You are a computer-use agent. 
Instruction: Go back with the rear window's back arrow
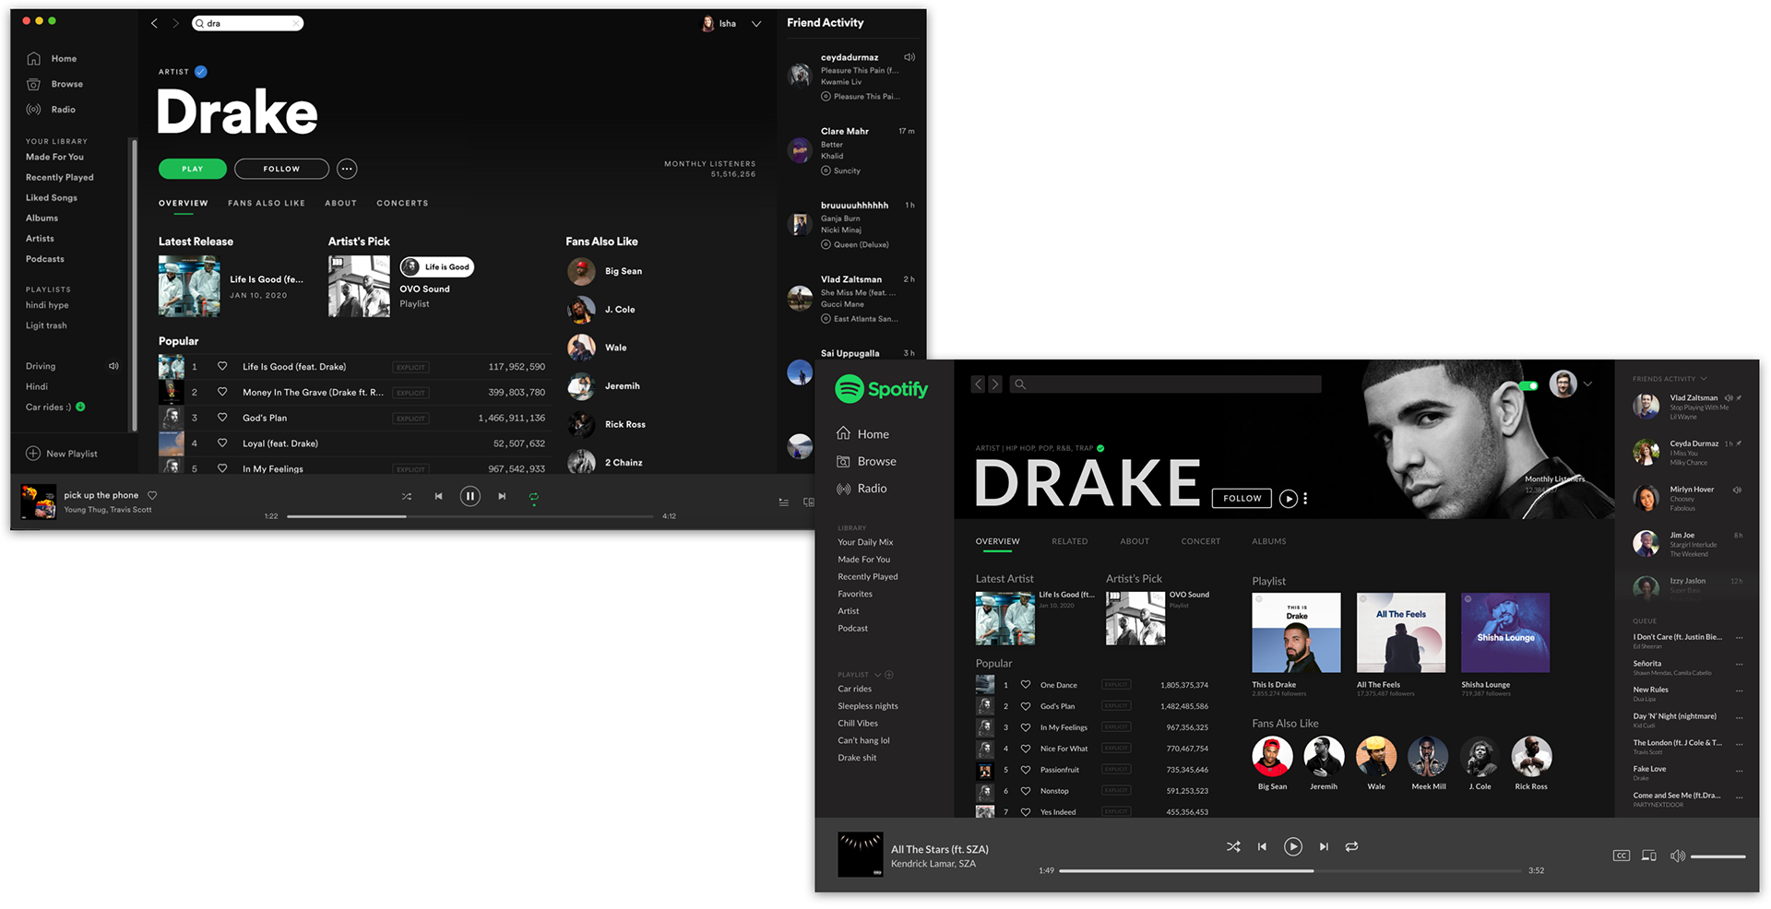pyautogui.click(x=154, y=23)
